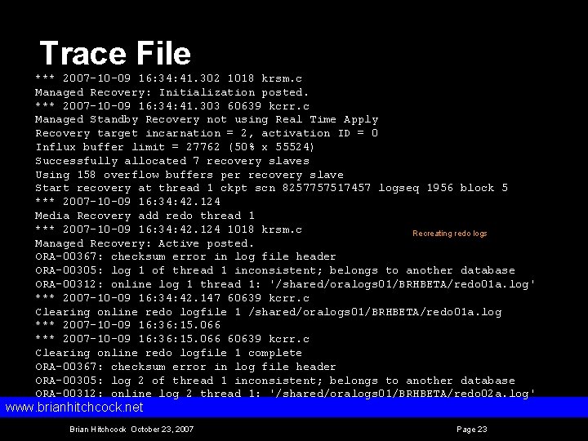Click 'Recovery target incarnation = 2' line

click(207, 133)
